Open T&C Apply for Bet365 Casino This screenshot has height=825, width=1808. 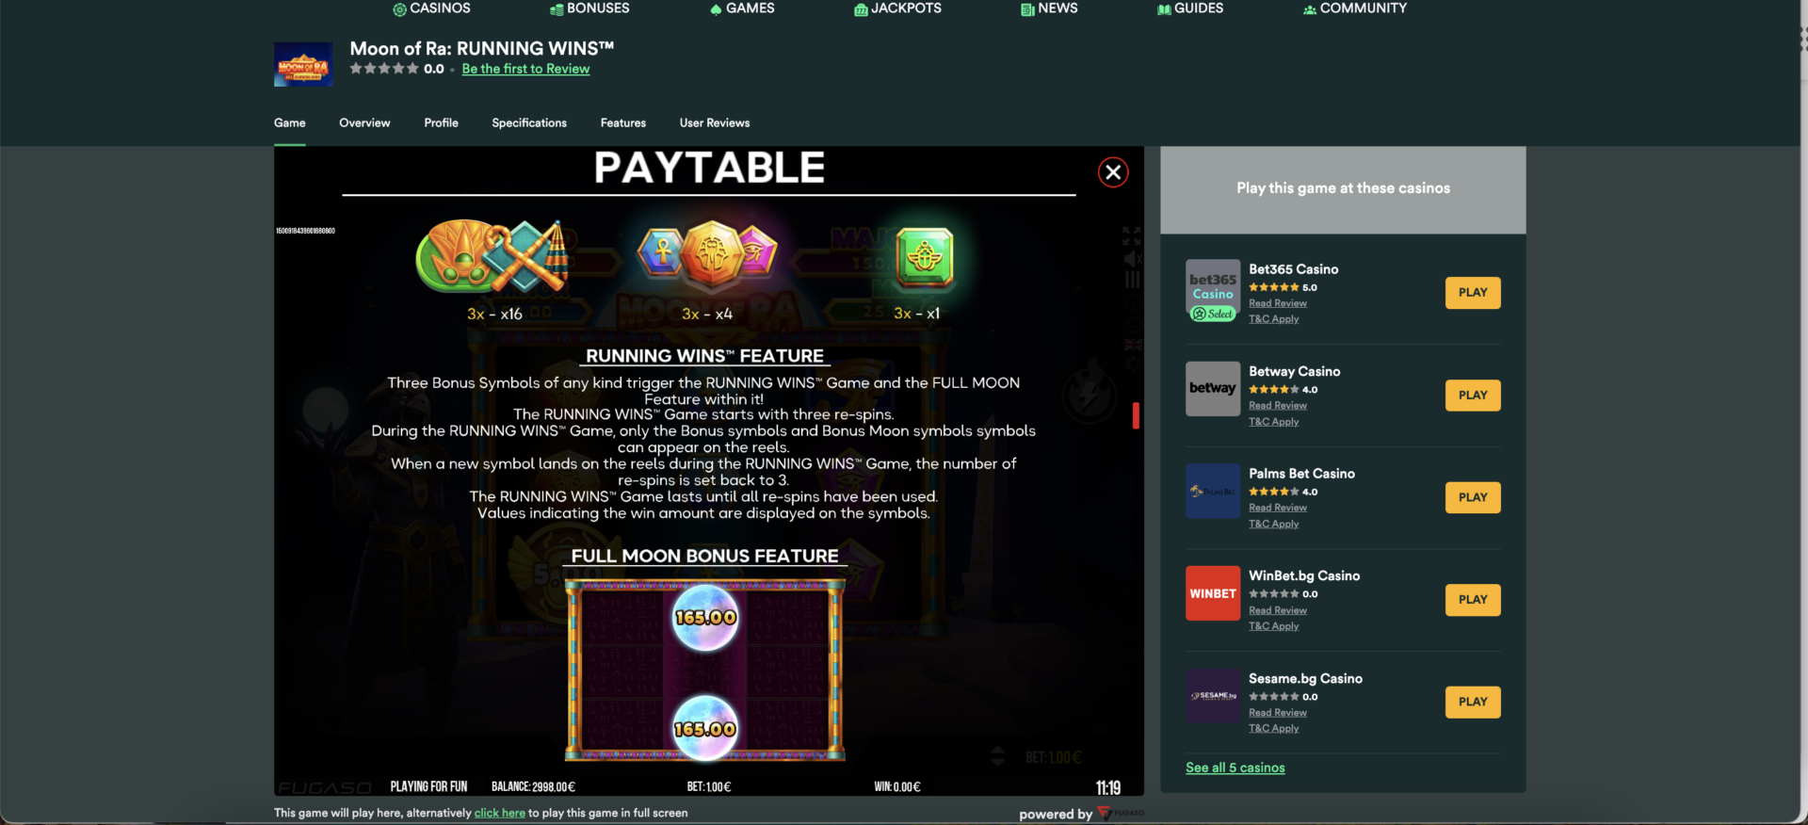pos(1274,319)
